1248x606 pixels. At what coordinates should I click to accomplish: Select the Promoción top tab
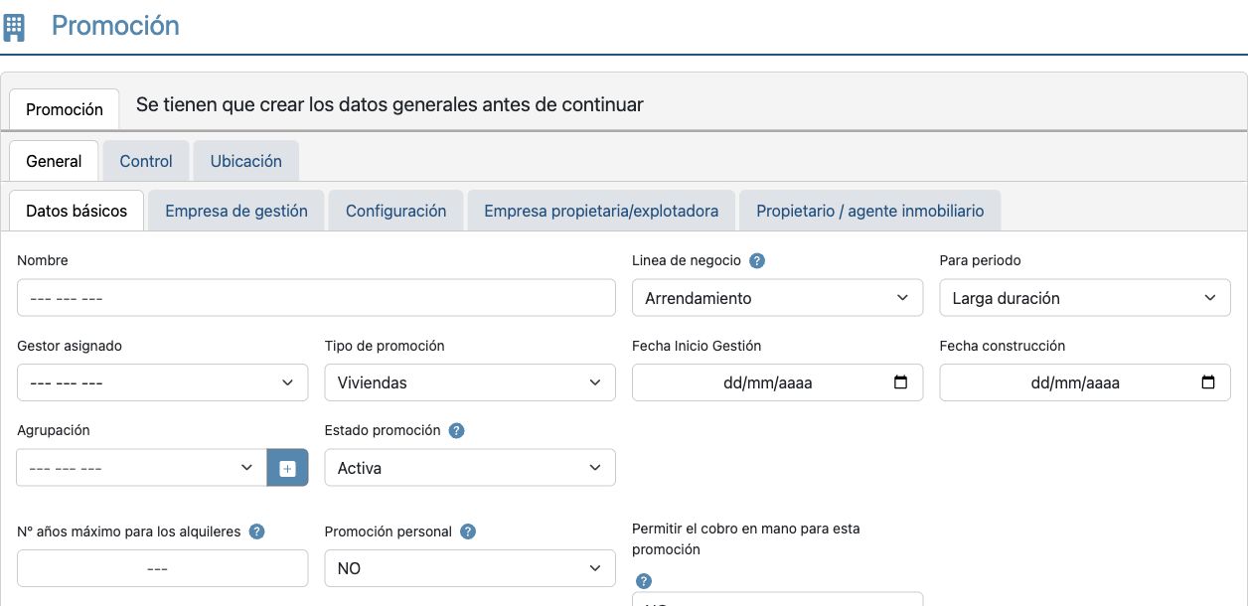[65, 109]
